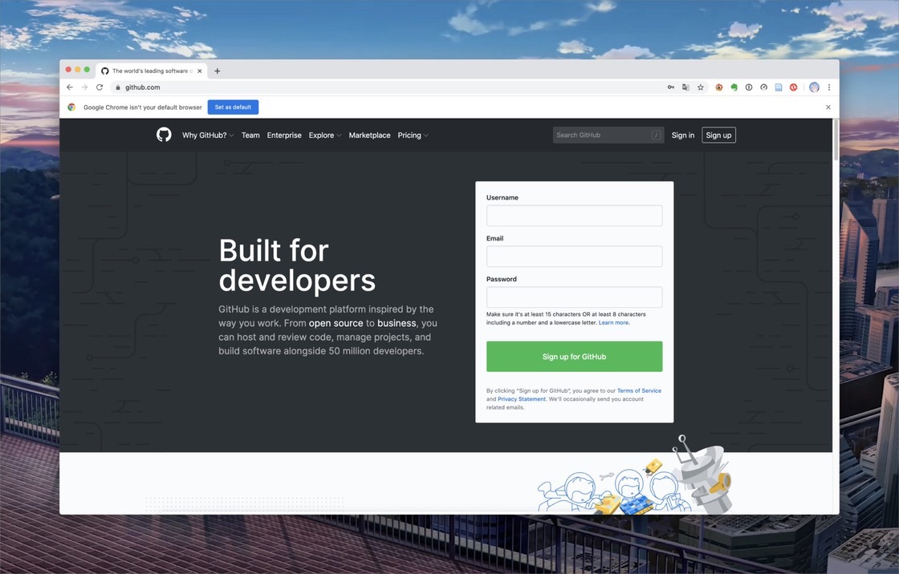Expand the Pricing dropdown menu

[413, 135]
